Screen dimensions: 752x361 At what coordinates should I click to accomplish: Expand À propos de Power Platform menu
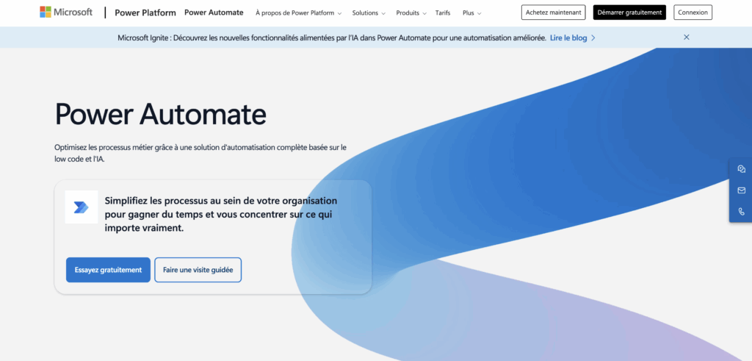tap(298, 13)
